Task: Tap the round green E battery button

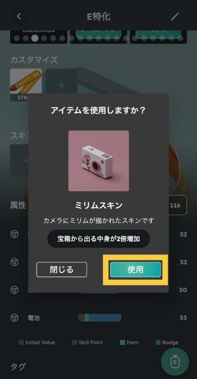Action: pos(175,362)
